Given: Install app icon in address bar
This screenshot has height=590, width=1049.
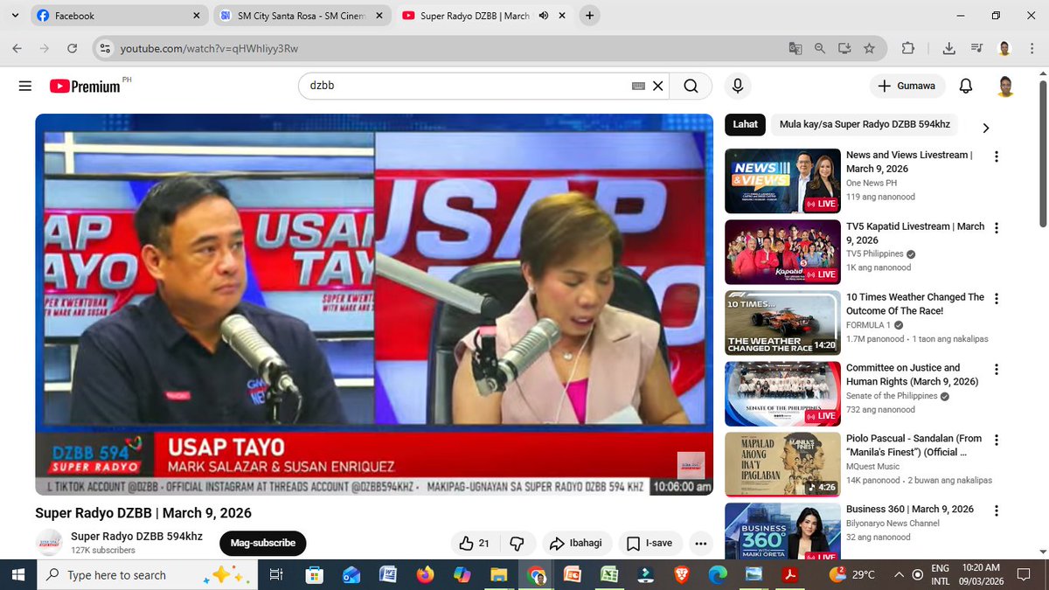Looking at the screenshot, I should pyautogui.click(x=844, y=48).
